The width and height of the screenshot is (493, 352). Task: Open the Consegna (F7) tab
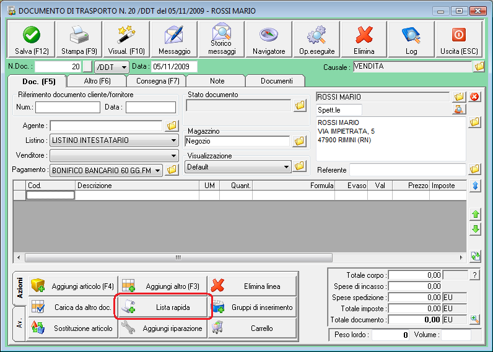157,81
